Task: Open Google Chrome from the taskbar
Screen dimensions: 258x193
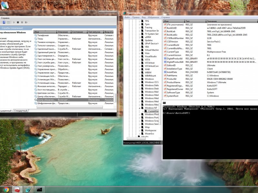Action: (x=6, y=190)
